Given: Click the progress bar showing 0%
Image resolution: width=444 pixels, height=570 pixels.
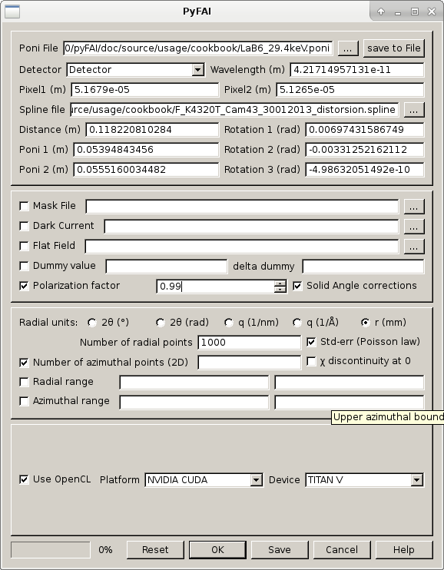Looking at the screenshot, I should click(x=51, y=550).
